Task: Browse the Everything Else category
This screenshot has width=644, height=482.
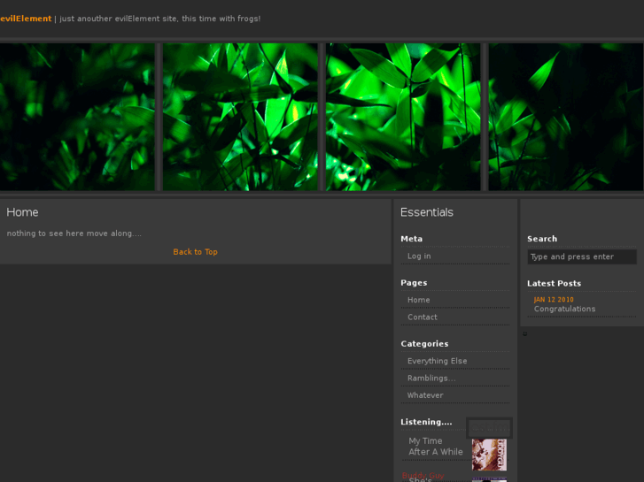Action: pos(437,361)
